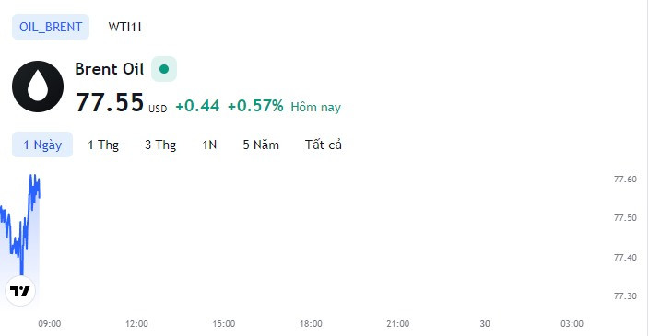Click the 18:00 time axis label

tap(311, 324)
